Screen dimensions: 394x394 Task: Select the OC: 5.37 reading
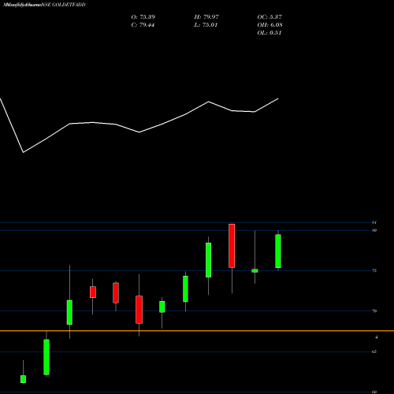tap(269, 17)
